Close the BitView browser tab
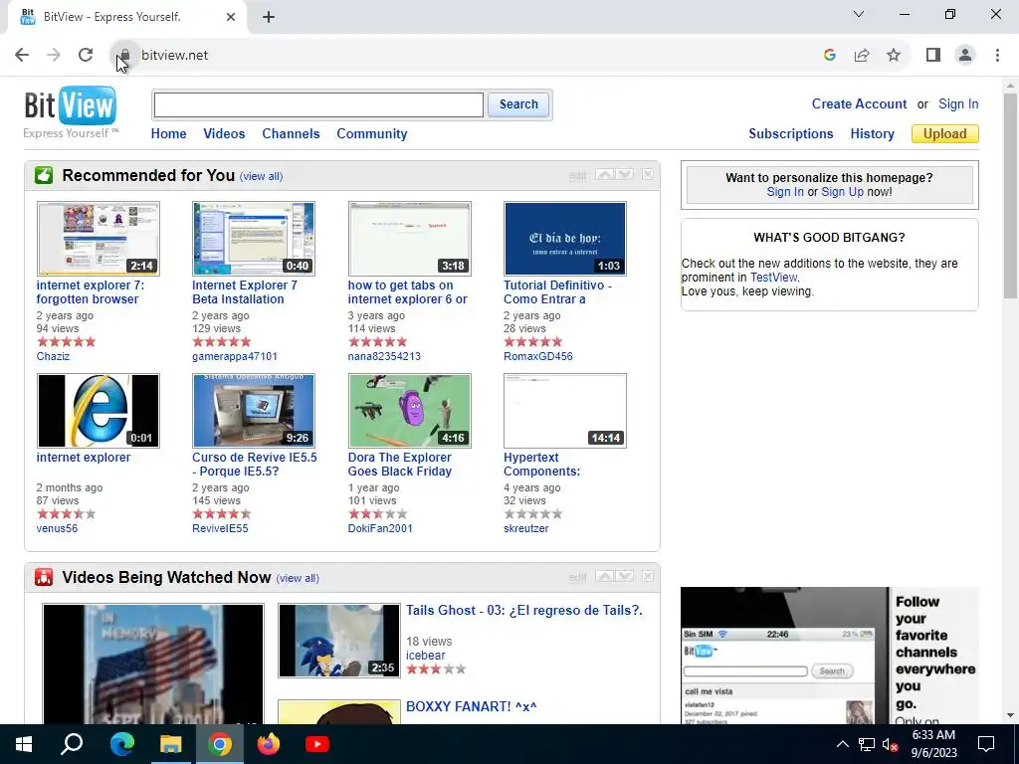This screenshot has width=1019, height=764. [x=231, y=17]
